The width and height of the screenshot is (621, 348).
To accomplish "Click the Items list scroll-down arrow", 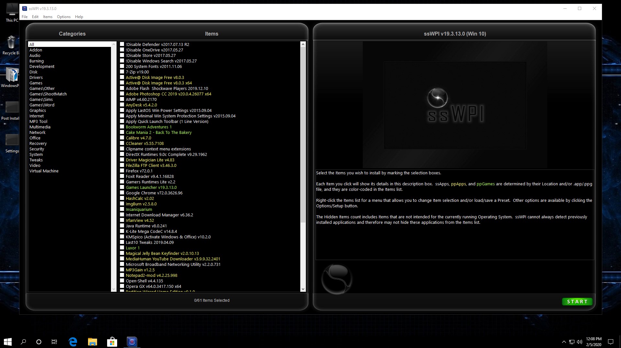I will tap(303, 289).
